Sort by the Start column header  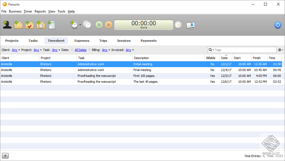pyautogui.click(x=242, y=58)
